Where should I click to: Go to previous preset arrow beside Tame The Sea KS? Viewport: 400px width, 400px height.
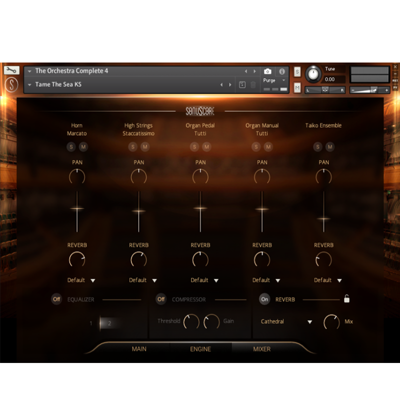click(221, 84)
